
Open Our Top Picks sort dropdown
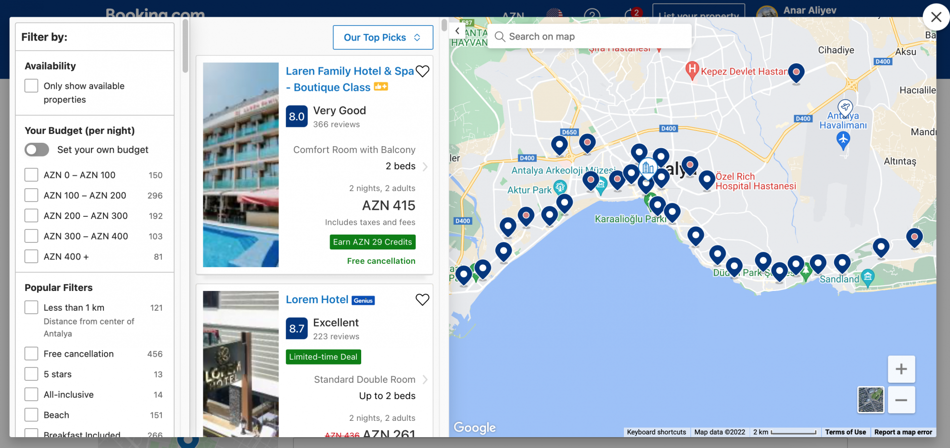pos(382,38)
